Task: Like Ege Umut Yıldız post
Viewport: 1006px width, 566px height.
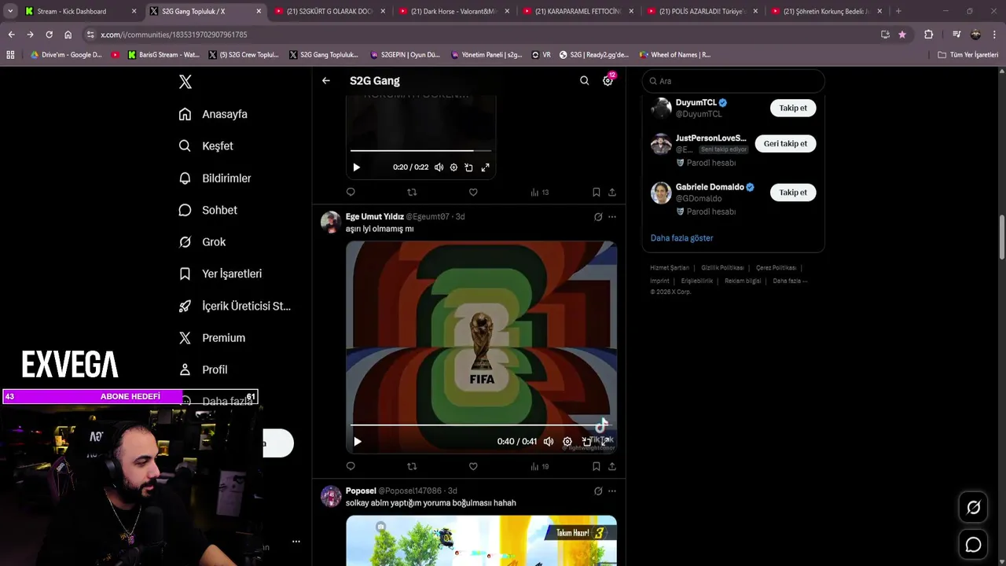Action: [473, 466]
